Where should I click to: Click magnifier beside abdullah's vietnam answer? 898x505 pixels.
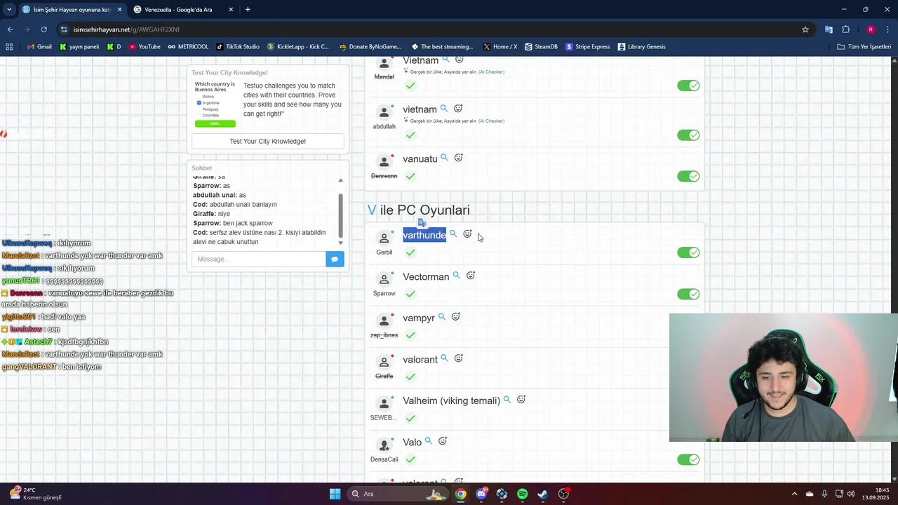(443, 109)
